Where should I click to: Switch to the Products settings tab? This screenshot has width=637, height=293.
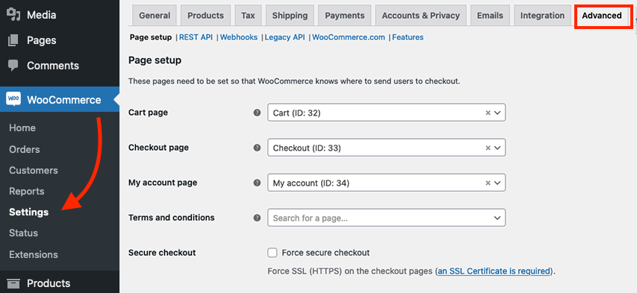coord(205,16)
